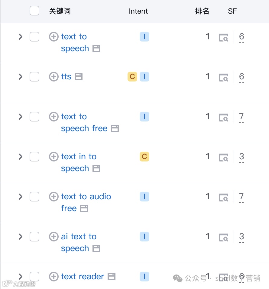The image size is (269, 289).
Task: Click SERP snapshot icon beside 'tts' keyword
Action: [79, 77]
